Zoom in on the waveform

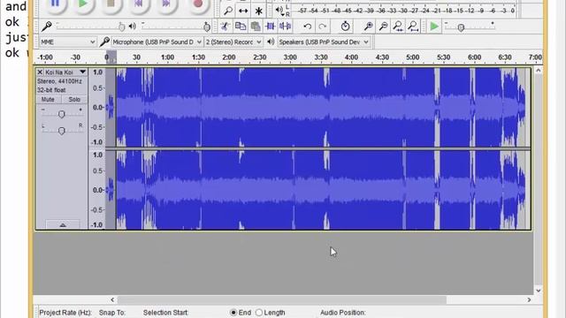tap(369, 26)
